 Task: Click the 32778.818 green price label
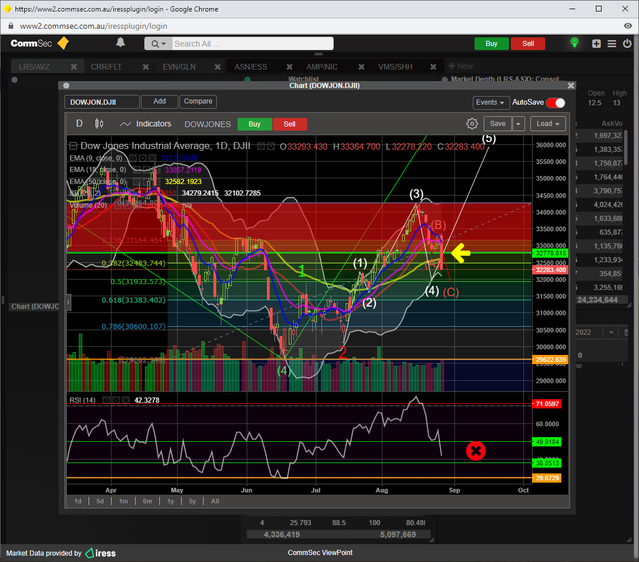(550, 254)
